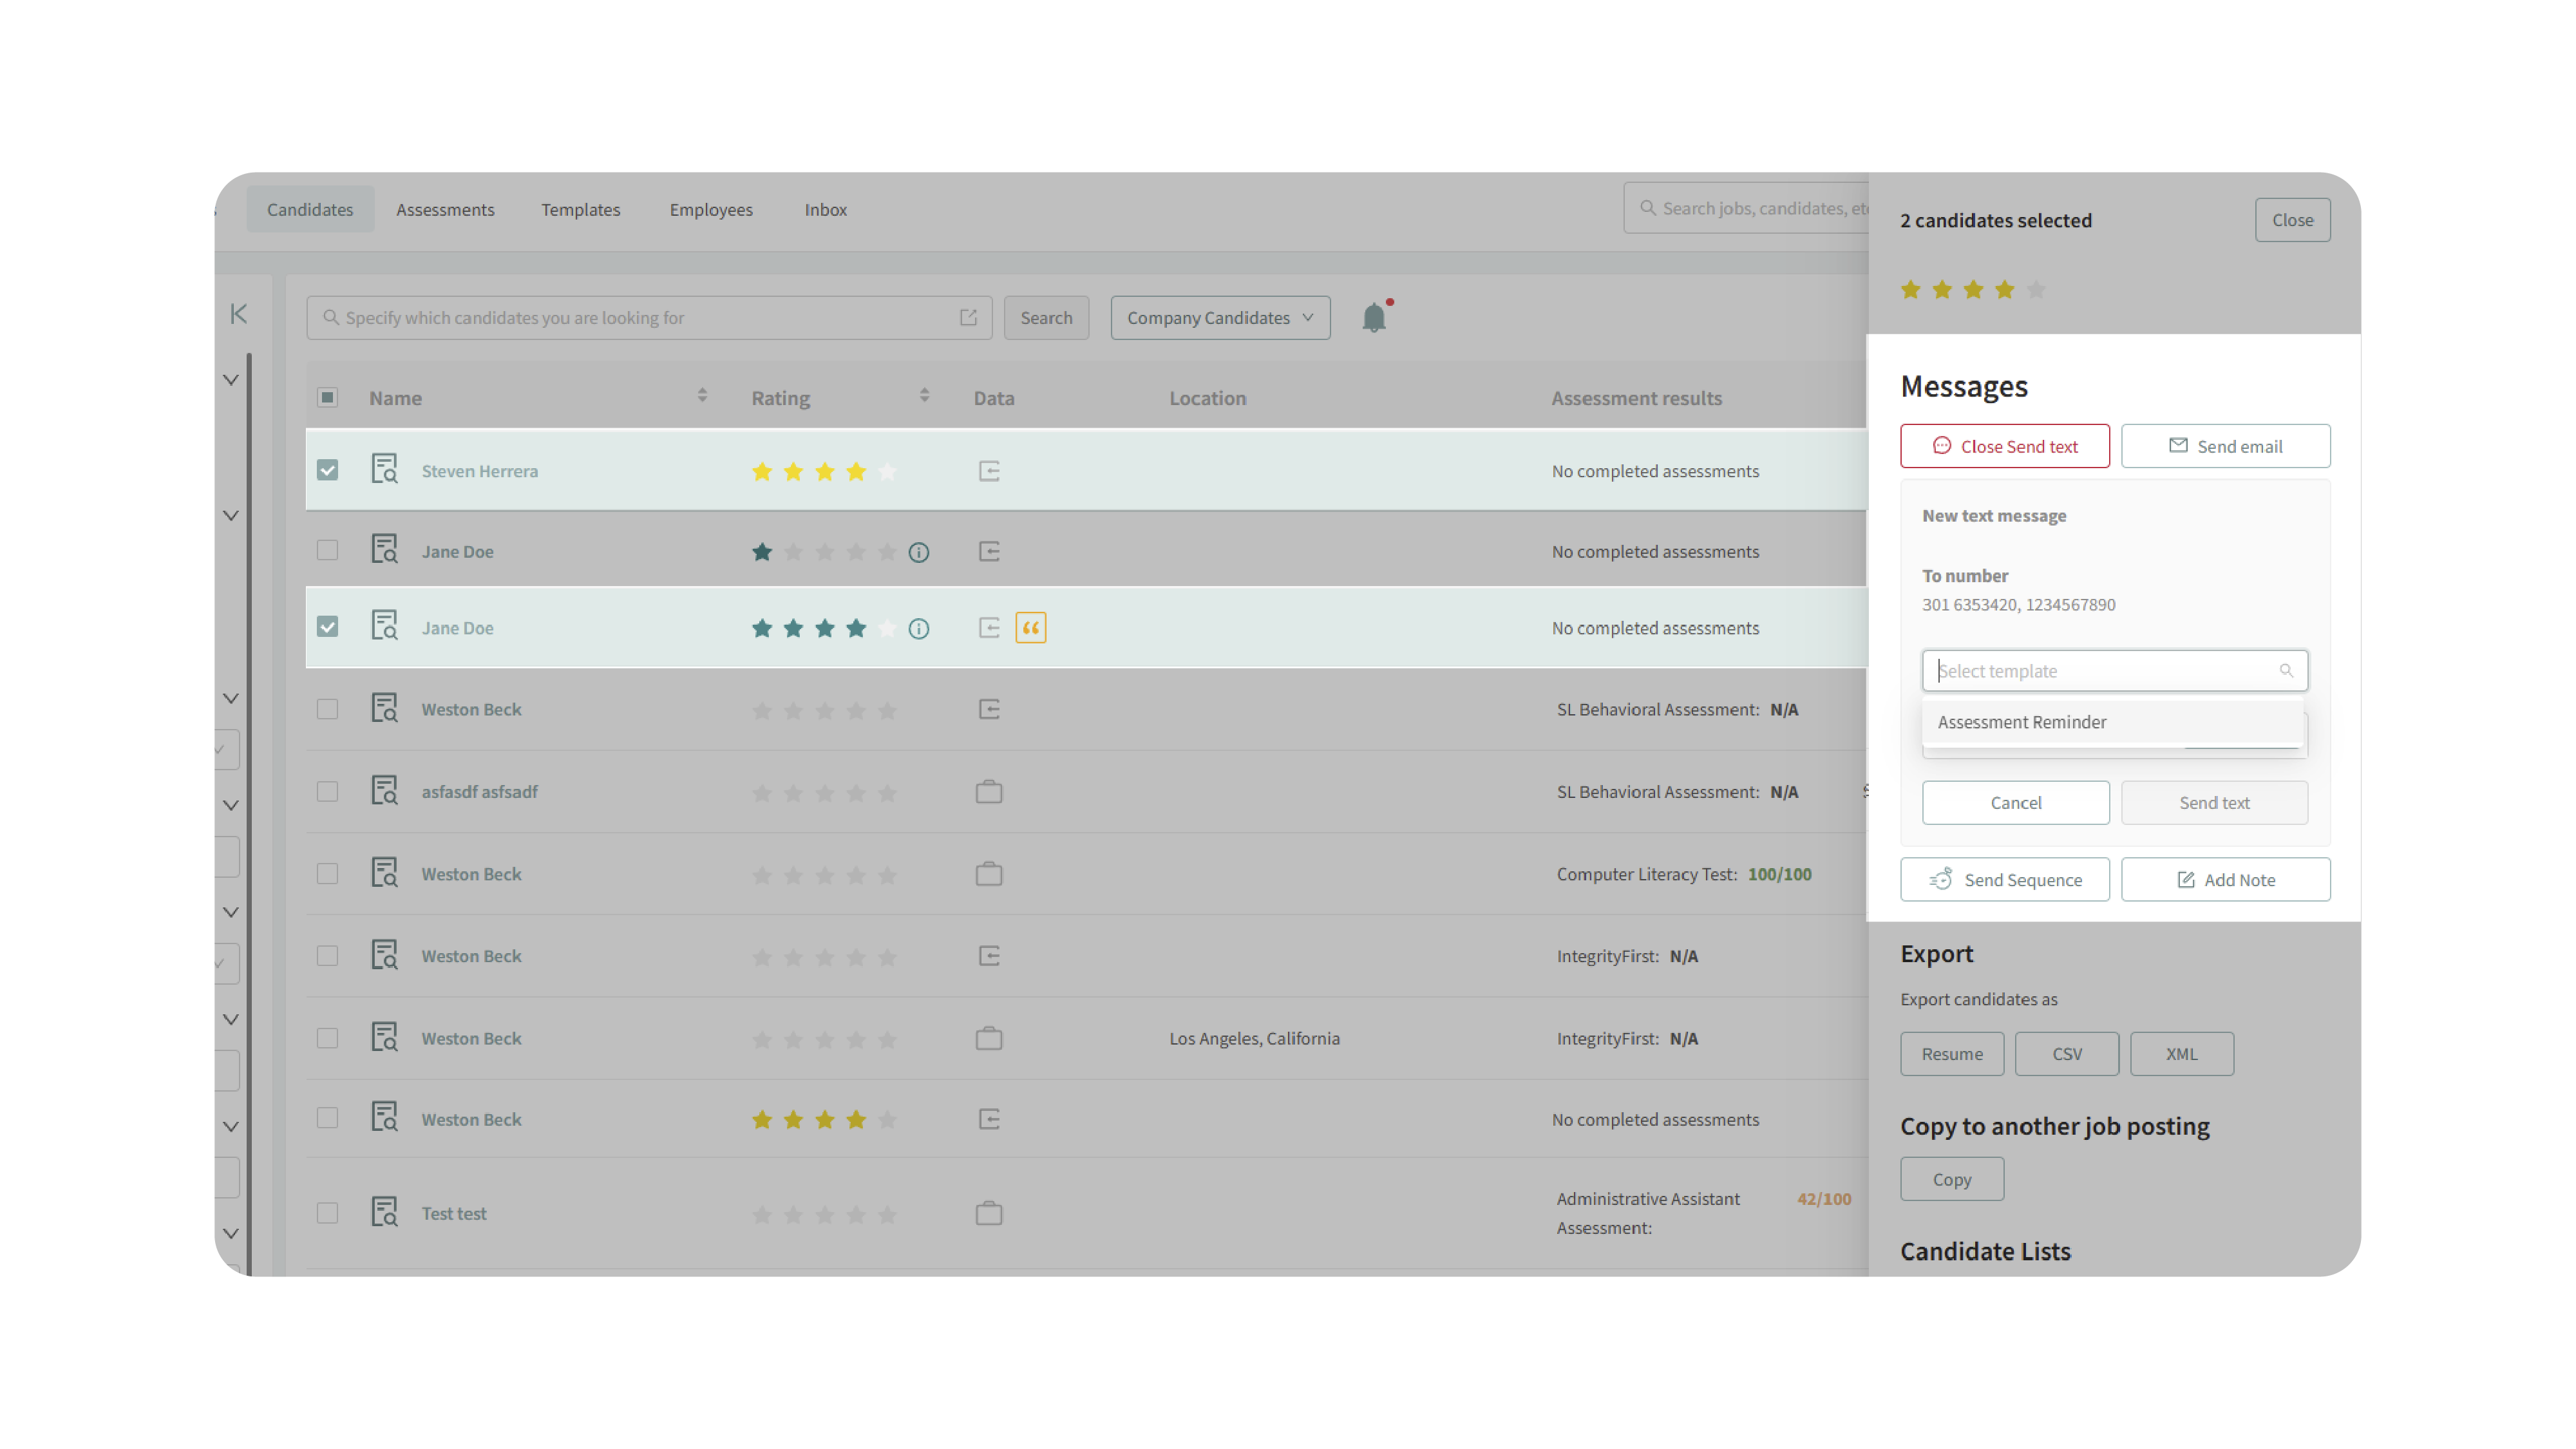This screenshot has width=2576, height=1449.
Task: Choose Assessment Reminder from the template list
Action: pyautogui.click(x=2022, y=722)
